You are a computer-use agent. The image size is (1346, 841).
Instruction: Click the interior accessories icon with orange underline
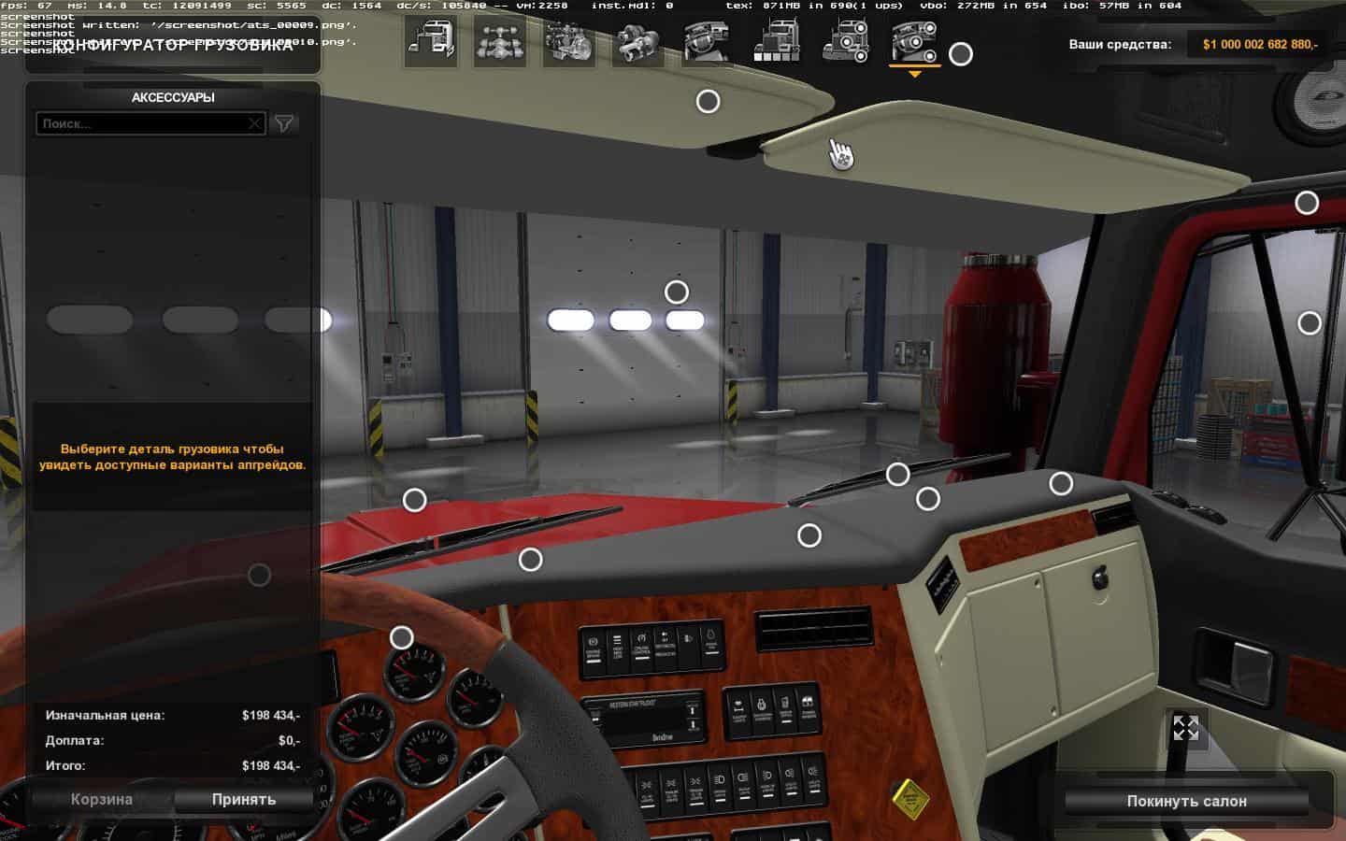pyautogui.click(x=914, y=44)
